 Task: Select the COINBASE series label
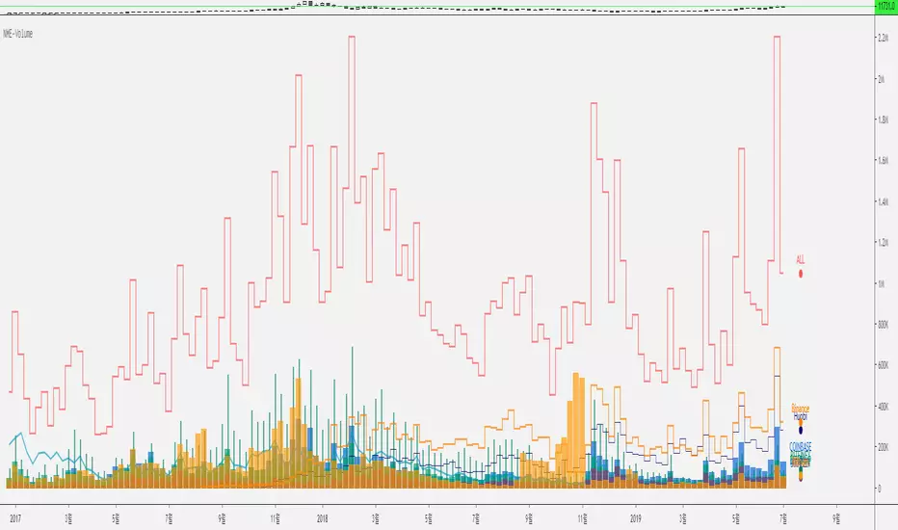click(800, 446)
